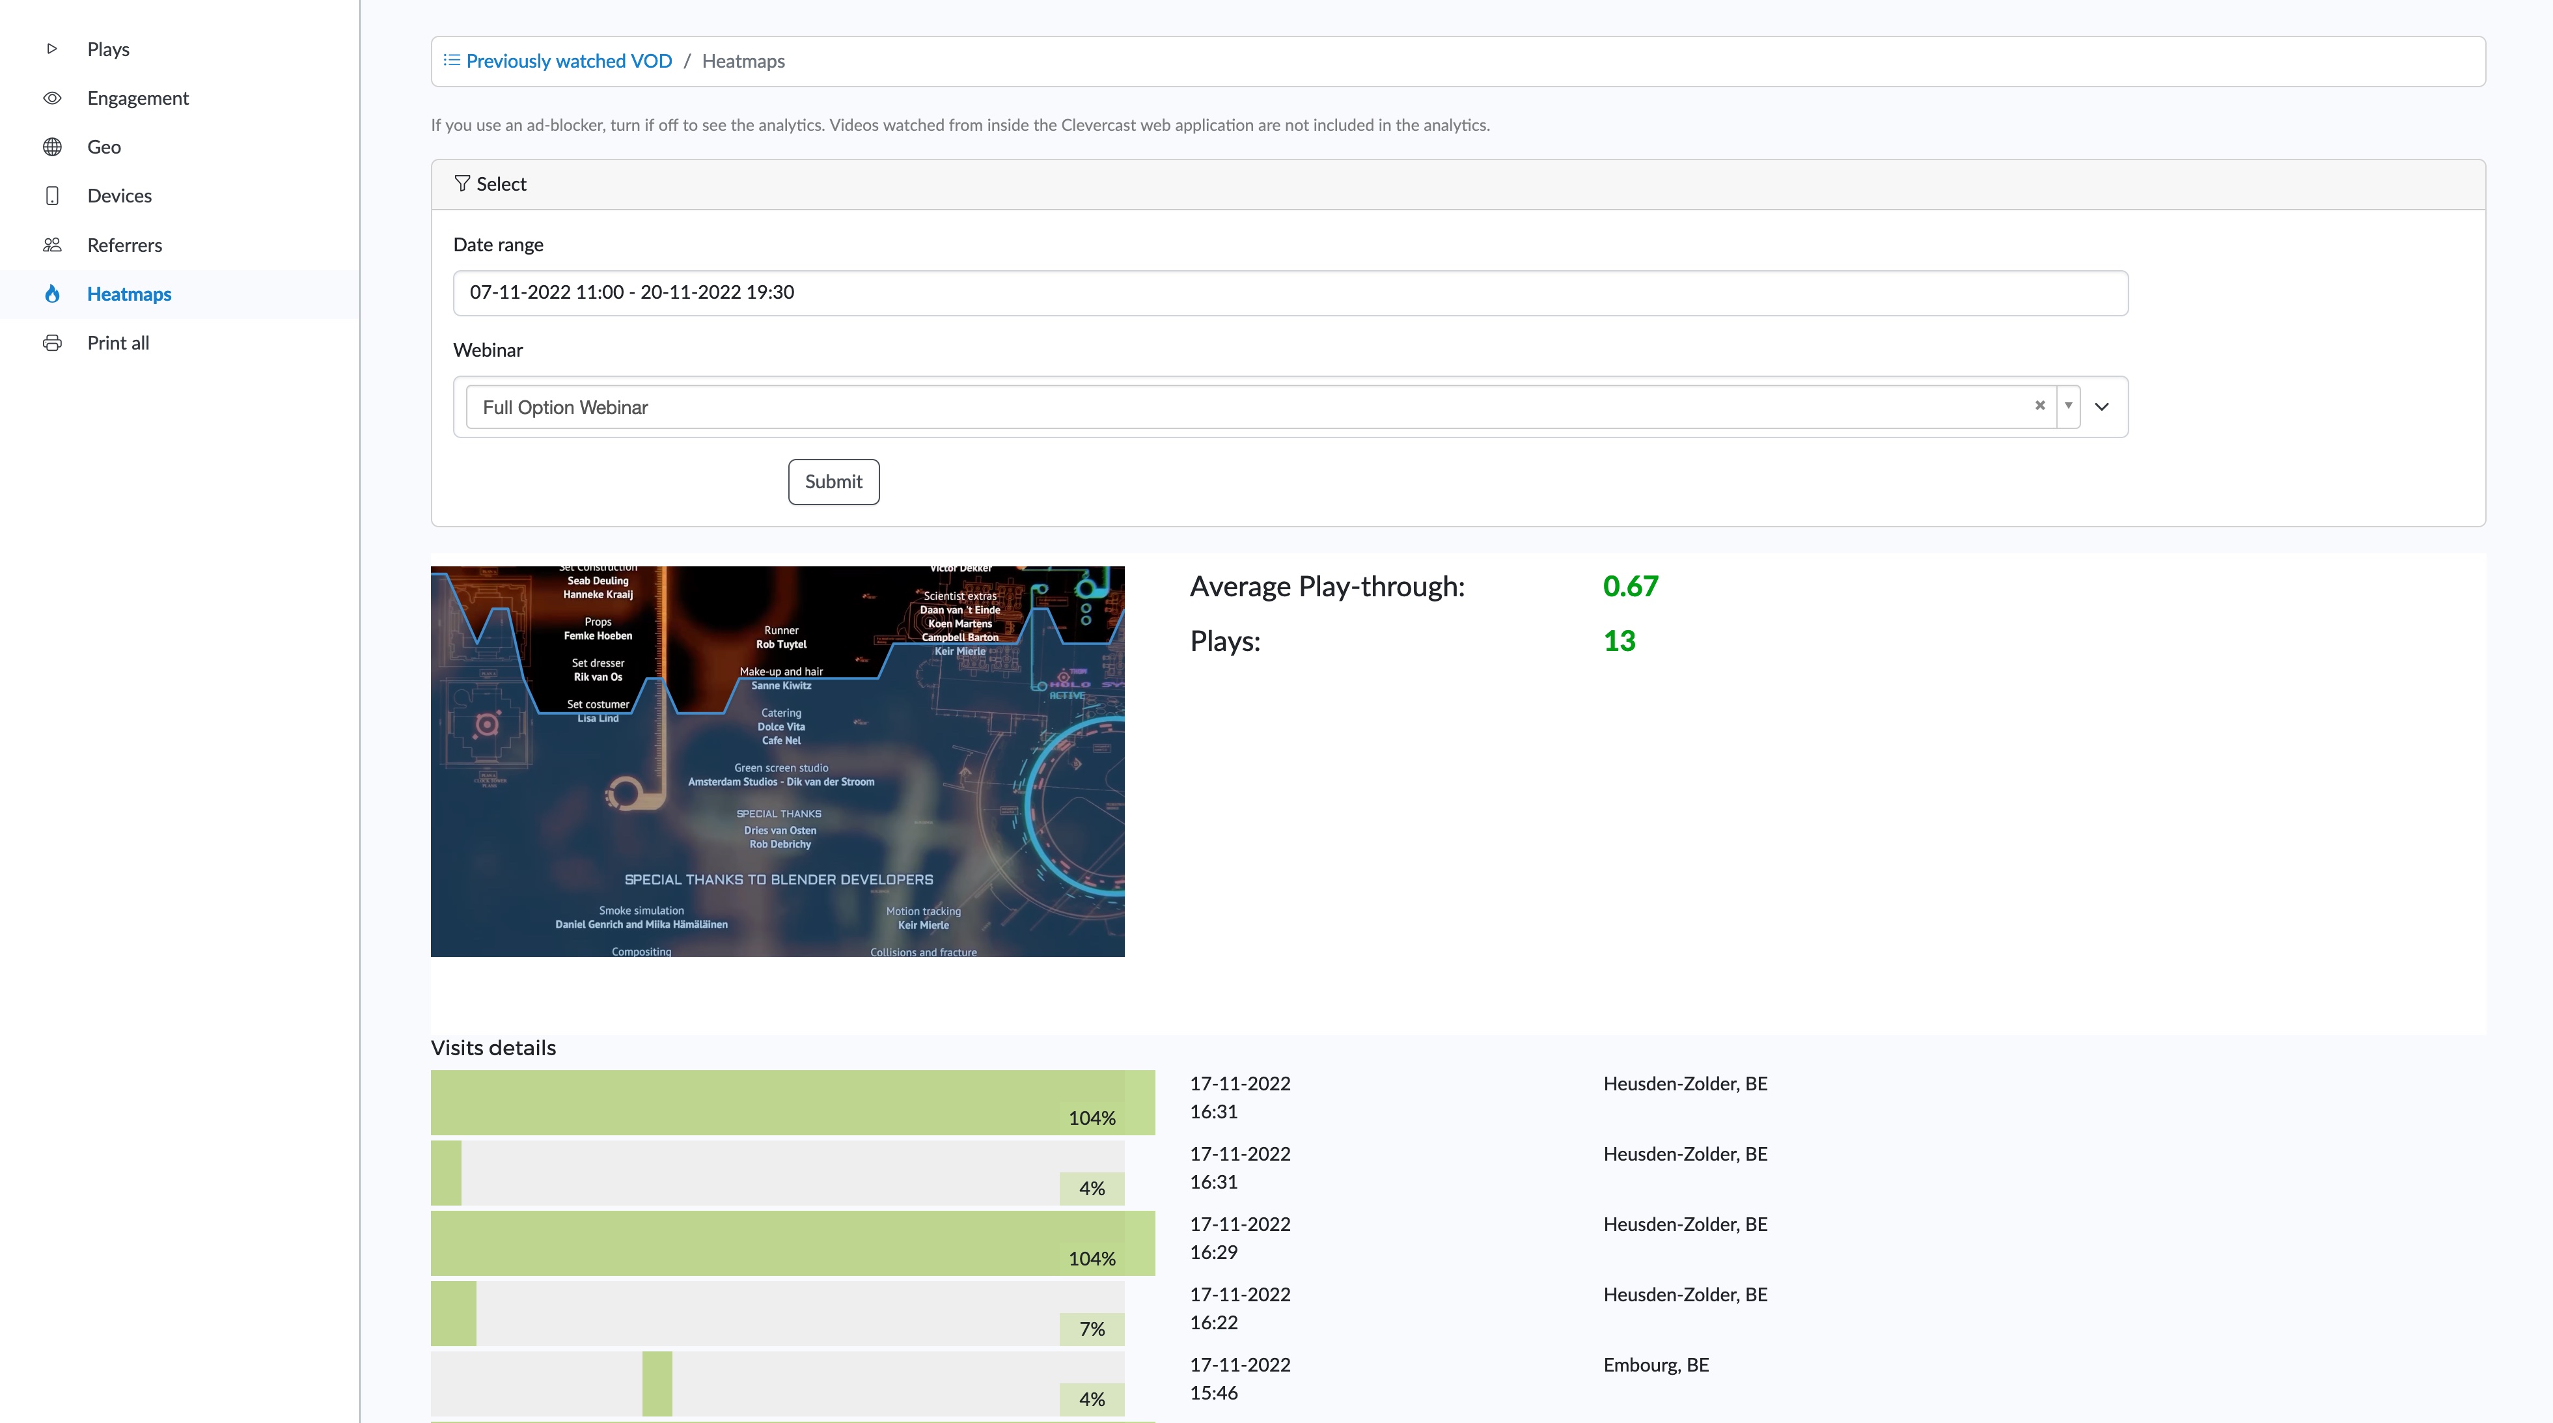Click the Submit button
Screen dimensions: 2553x1423
[x=833, y=482]
